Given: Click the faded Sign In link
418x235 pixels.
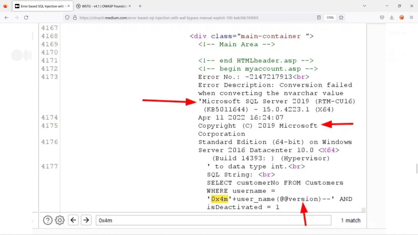Looking at the screenshot, I should (397, 33).
